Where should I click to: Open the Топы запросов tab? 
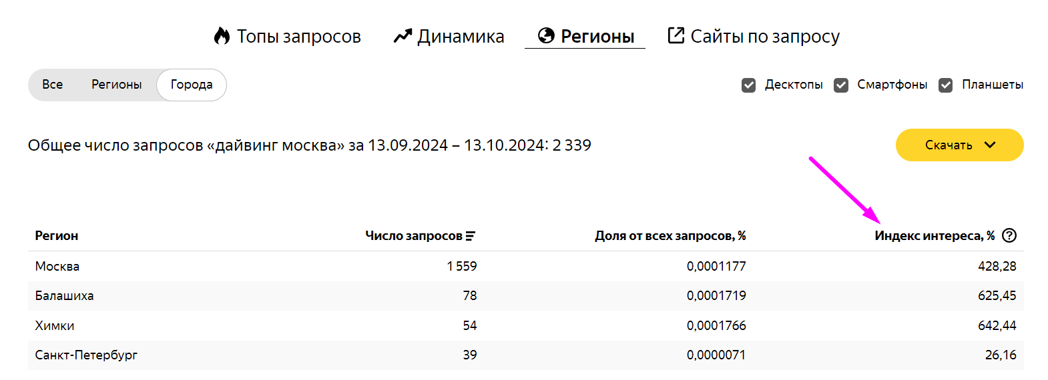coord(298,37)
